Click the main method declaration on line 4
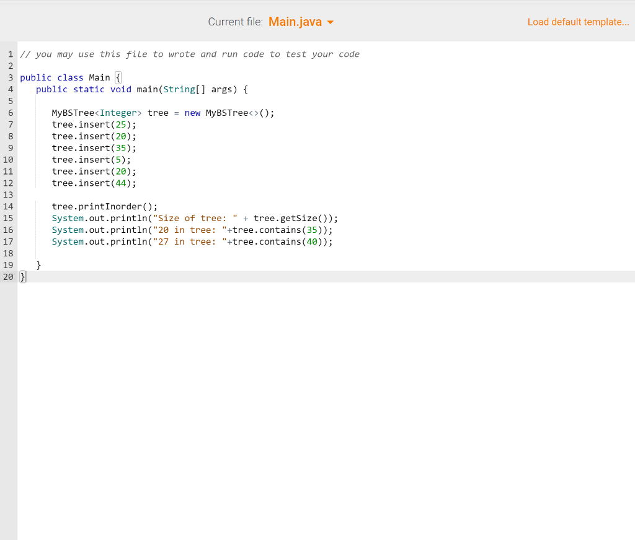The width and height of the screenshot is (635, 540). pyautogui.click(x=142, y=89)
